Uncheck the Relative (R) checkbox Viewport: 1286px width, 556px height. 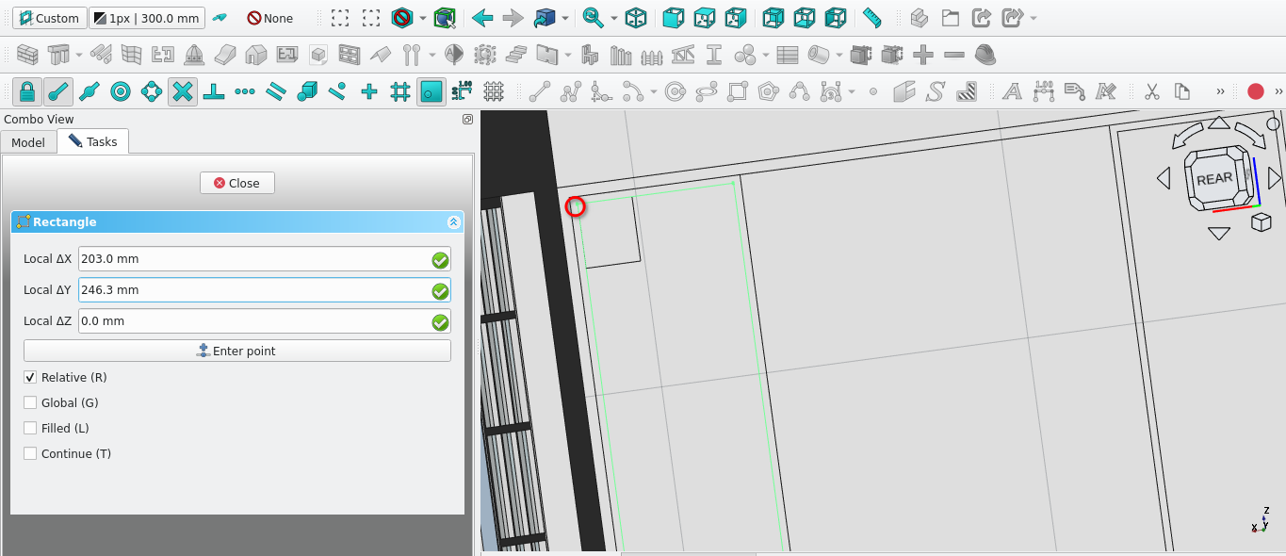tap(31, 378)
